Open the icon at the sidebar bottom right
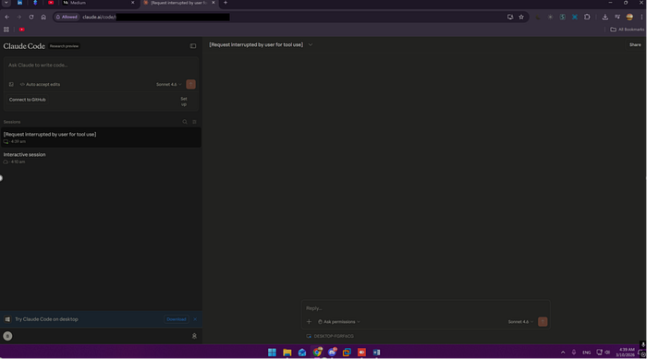 [194, 336]
